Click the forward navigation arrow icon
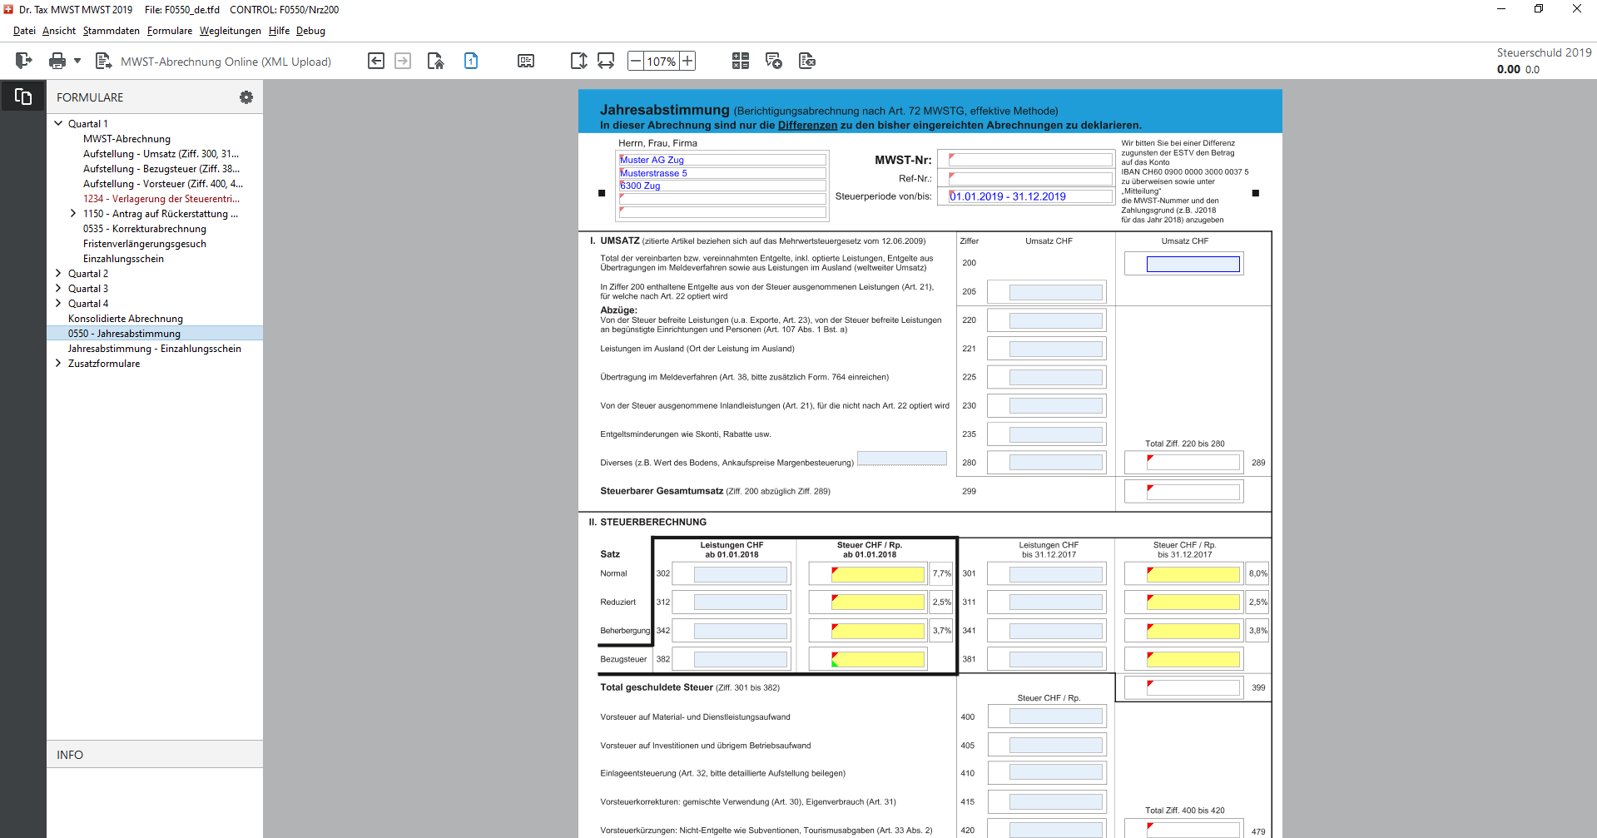Viewport: 1597px width, 838px height. [403, 61]
